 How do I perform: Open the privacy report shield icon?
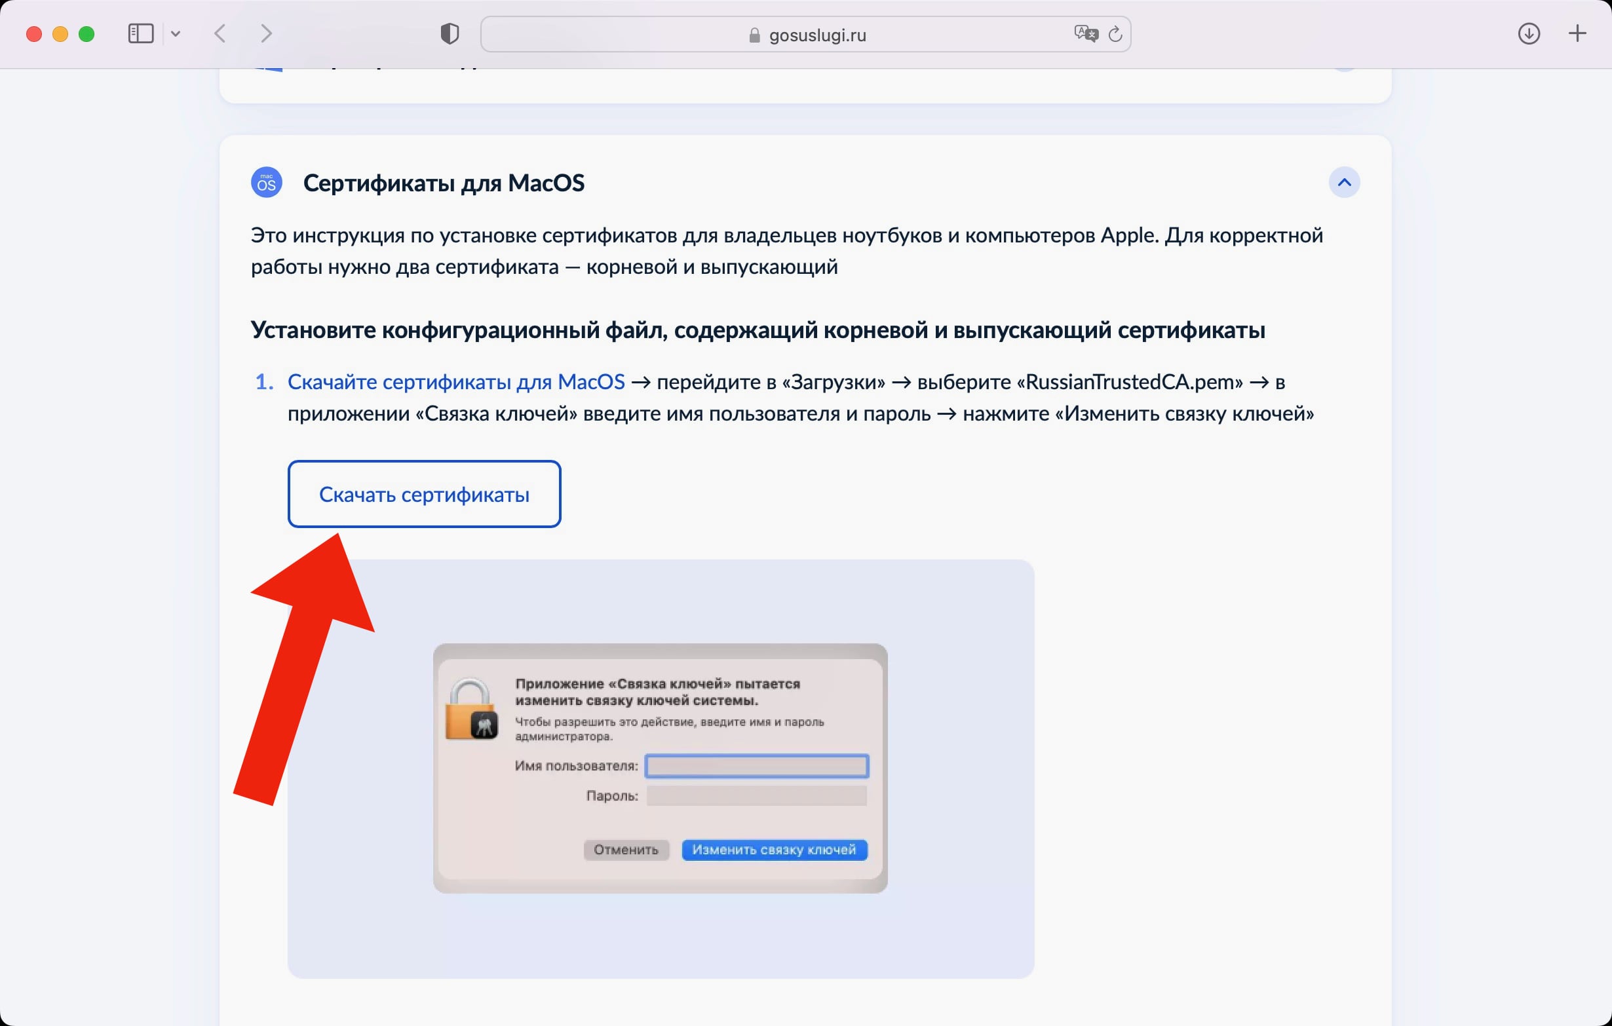(x=450, y=33)
